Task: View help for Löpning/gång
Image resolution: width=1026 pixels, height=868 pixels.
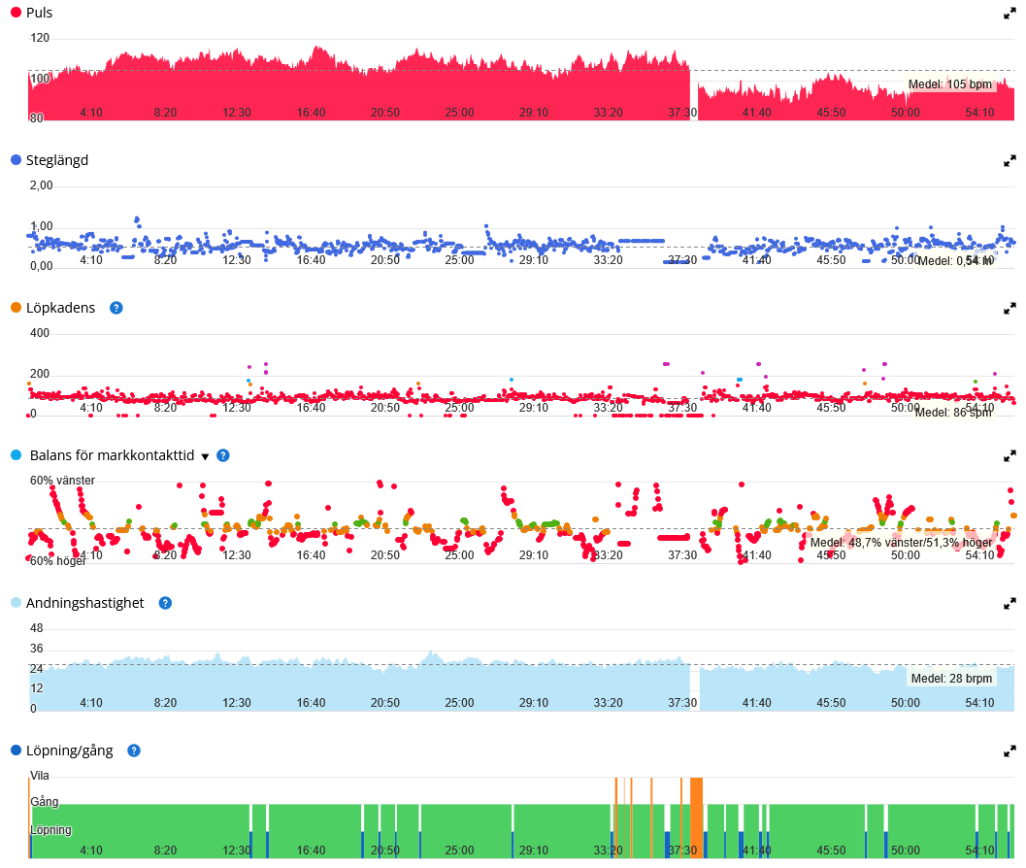Action: 134,751
